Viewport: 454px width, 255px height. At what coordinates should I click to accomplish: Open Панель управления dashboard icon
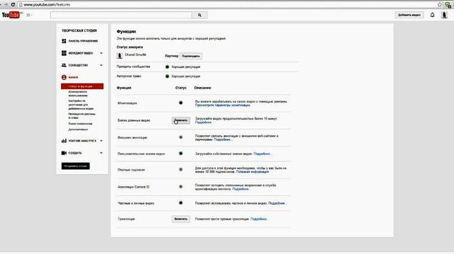(x=64, y=41)
